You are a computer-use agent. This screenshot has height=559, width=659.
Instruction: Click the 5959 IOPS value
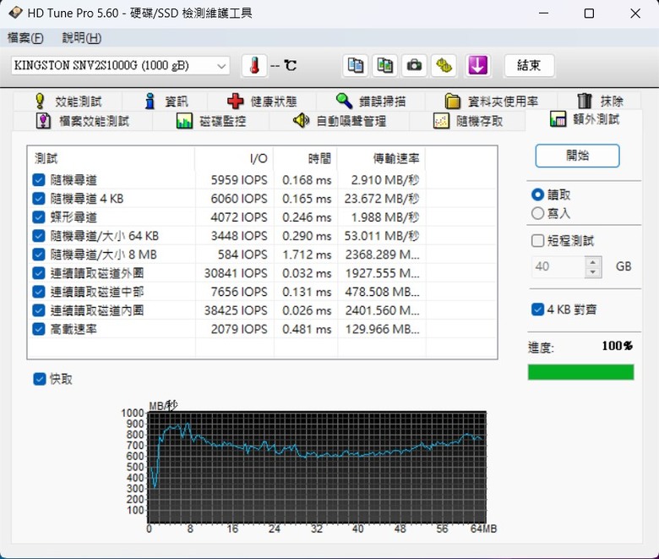pyautogui.click(x=239, y=180)
